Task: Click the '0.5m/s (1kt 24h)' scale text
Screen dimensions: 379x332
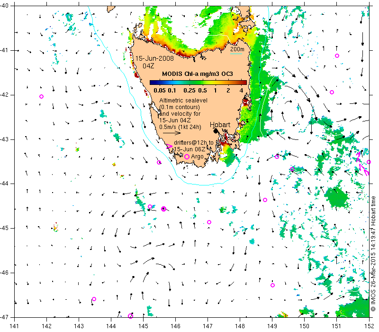Action: point(180,127)
